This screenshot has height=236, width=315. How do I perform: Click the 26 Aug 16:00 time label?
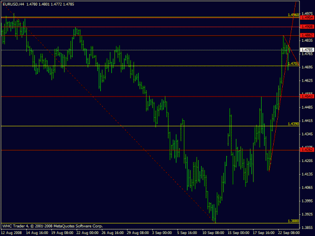(x=112, y=233)
